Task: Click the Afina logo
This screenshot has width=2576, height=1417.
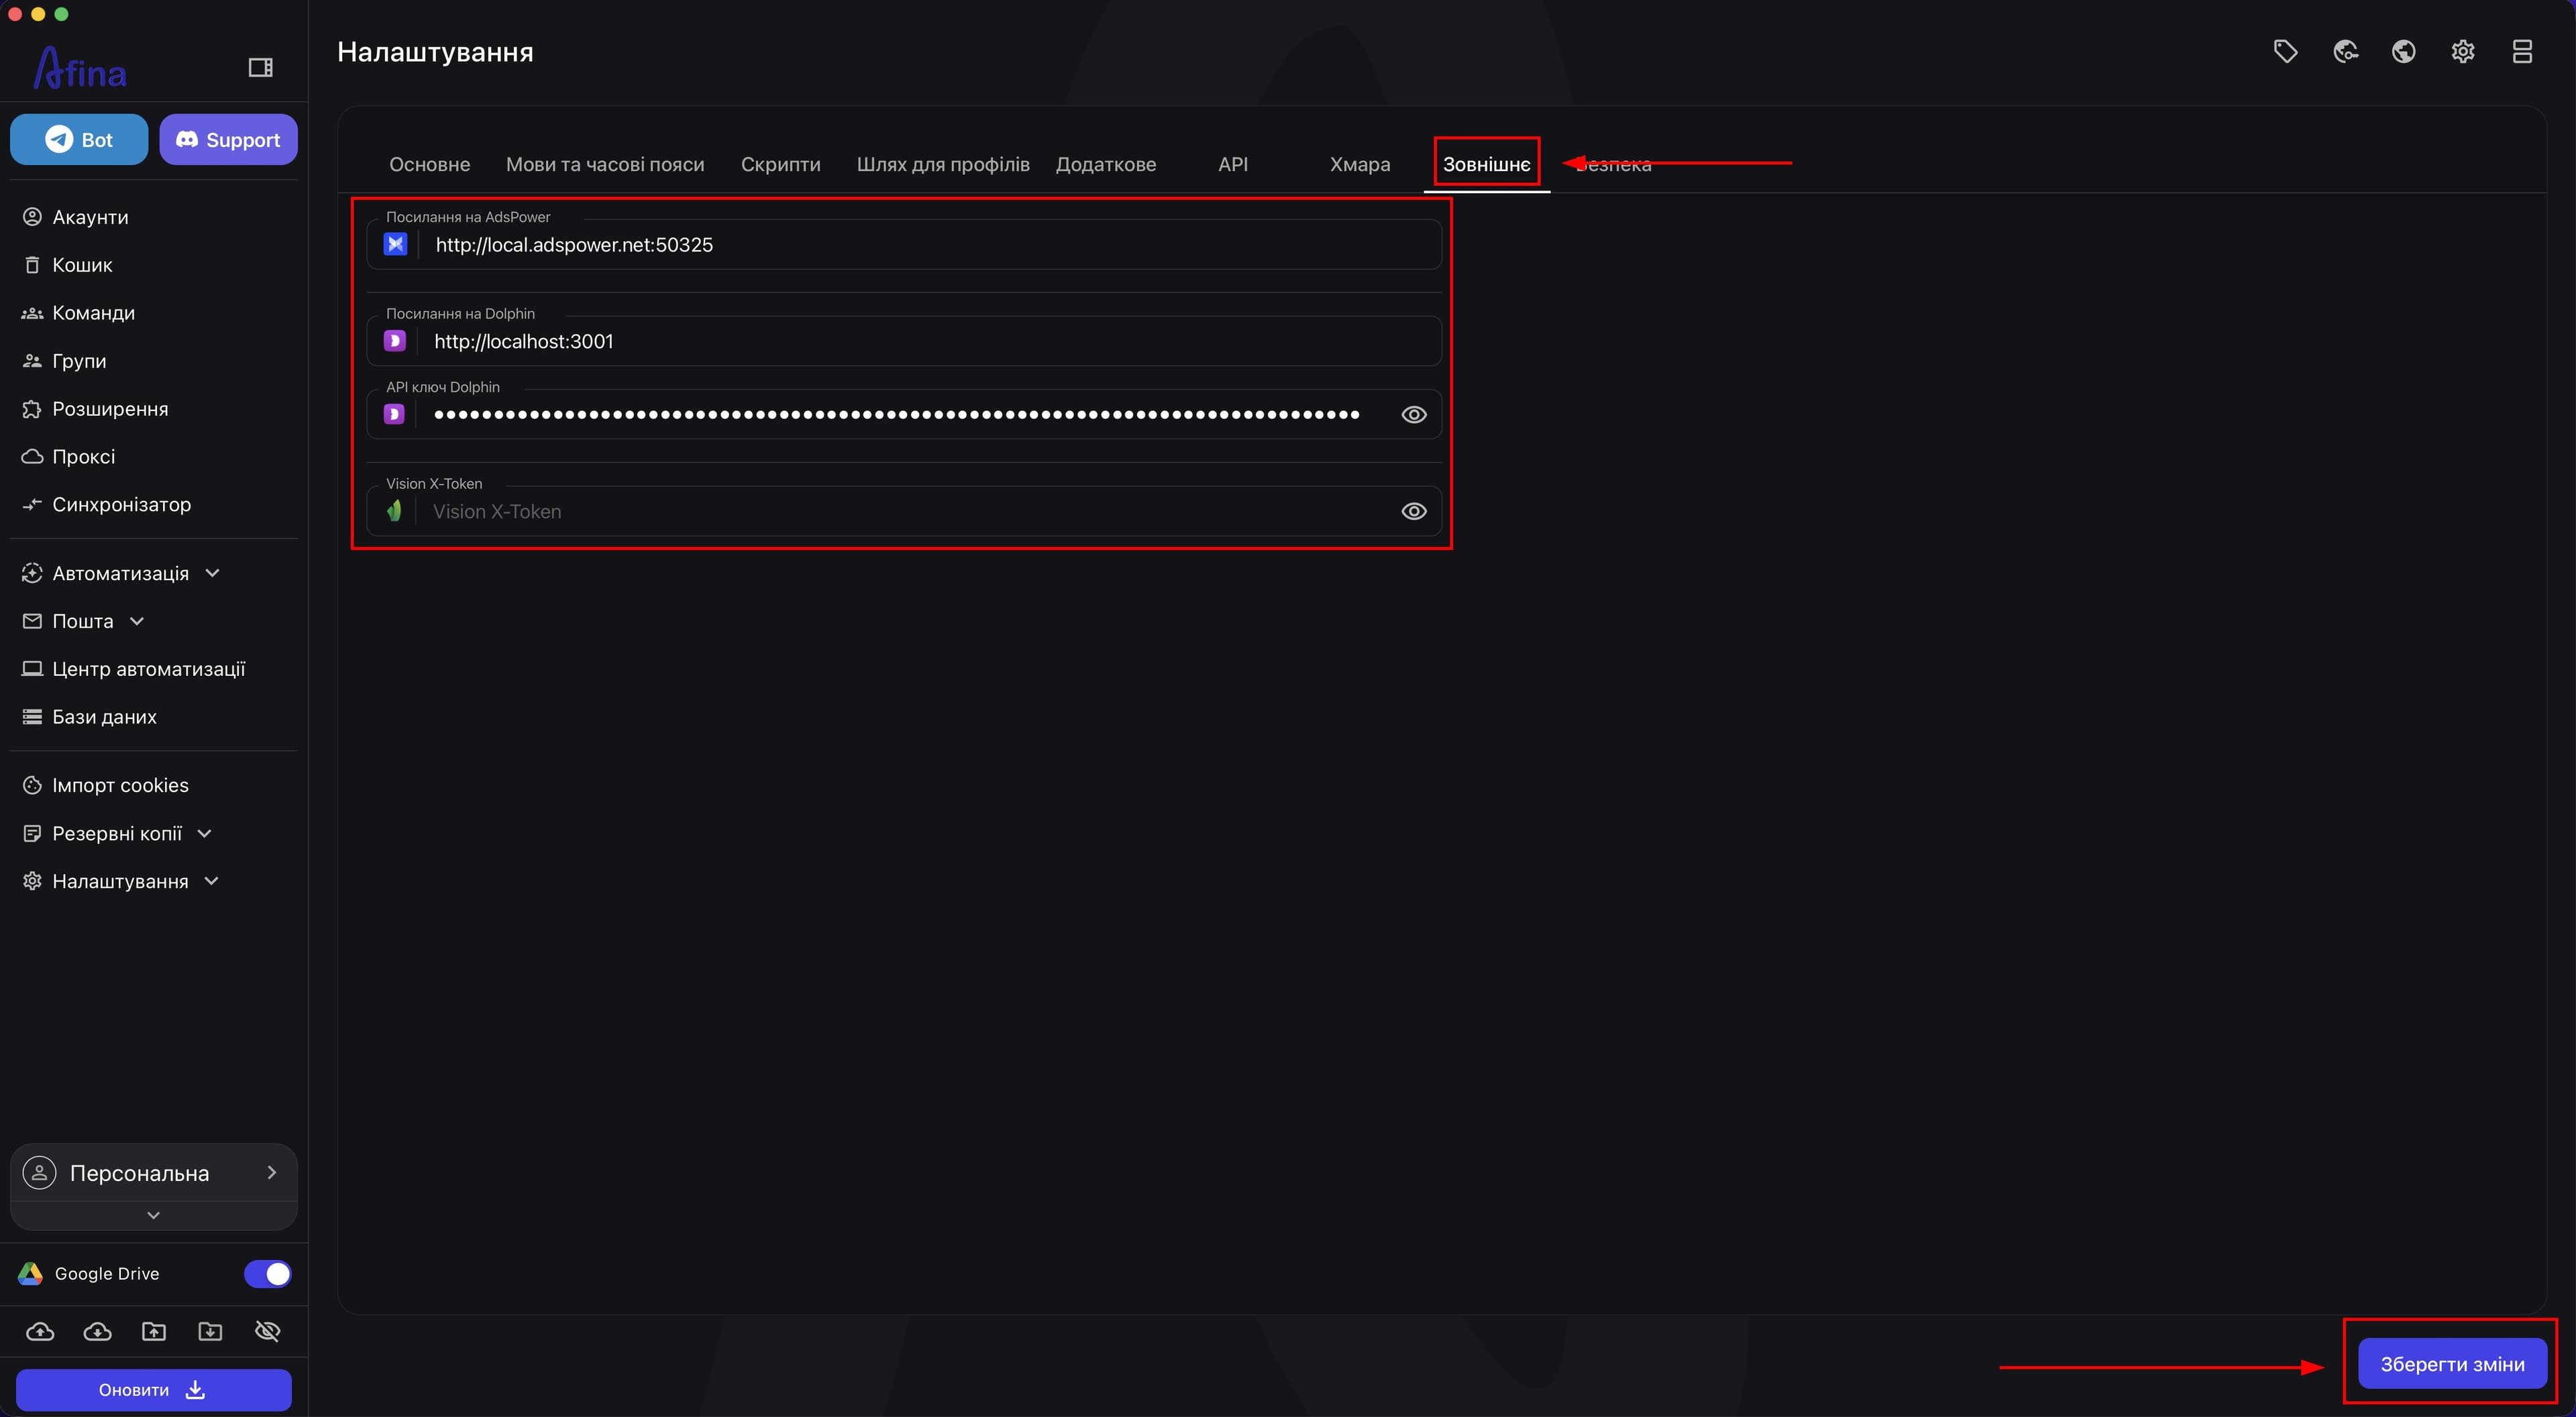Action: pyautogui.click(x=80, y=68)
